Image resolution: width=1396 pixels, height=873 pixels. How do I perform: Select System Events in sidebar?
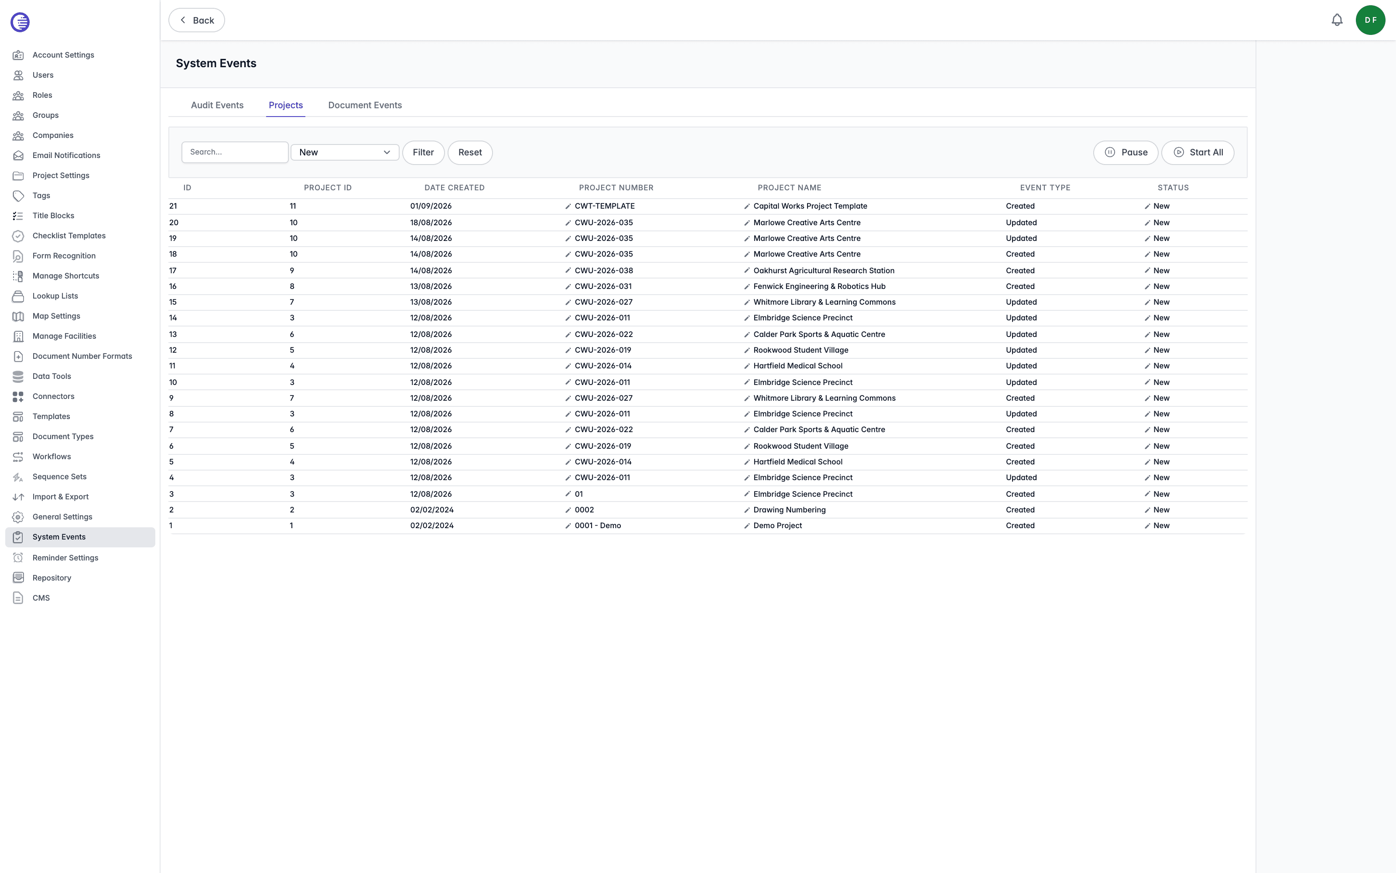(x=80, y=537)
